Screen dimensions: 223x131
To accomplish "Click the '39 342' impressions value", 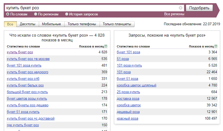I will [x=212, y=105].
